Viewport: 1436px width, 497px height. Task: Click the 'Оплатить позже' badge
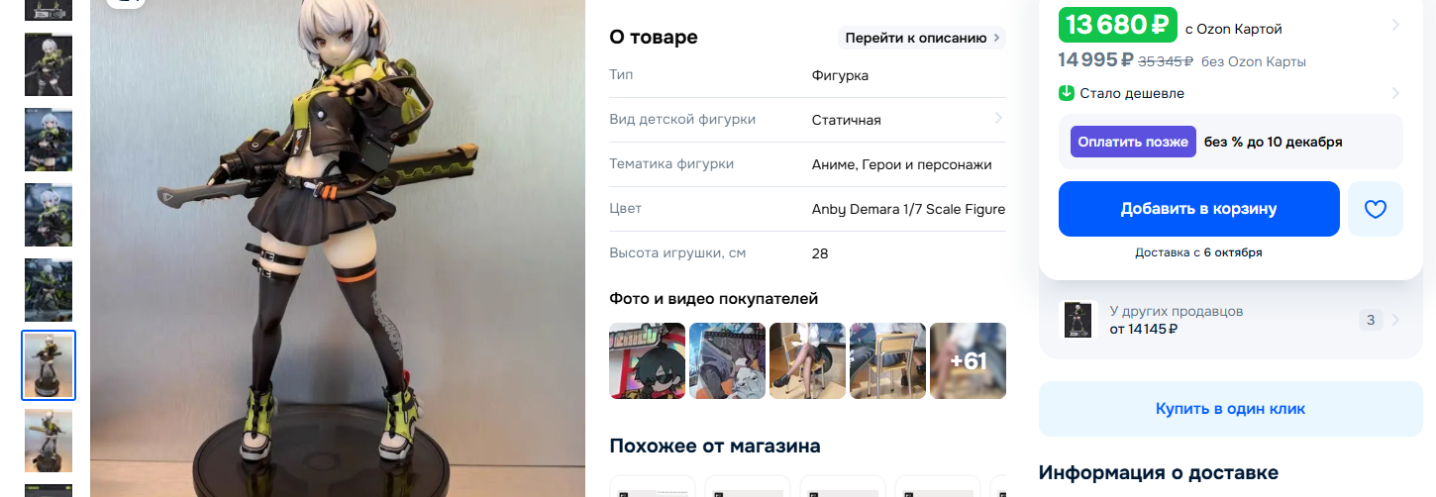tap(1133, 142)
